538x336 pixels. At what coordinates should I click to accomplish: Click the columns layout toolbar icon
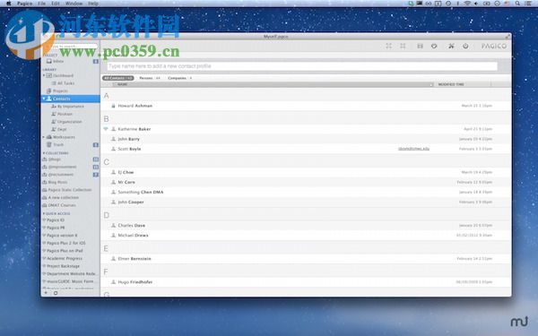click(x=420, y=46)
